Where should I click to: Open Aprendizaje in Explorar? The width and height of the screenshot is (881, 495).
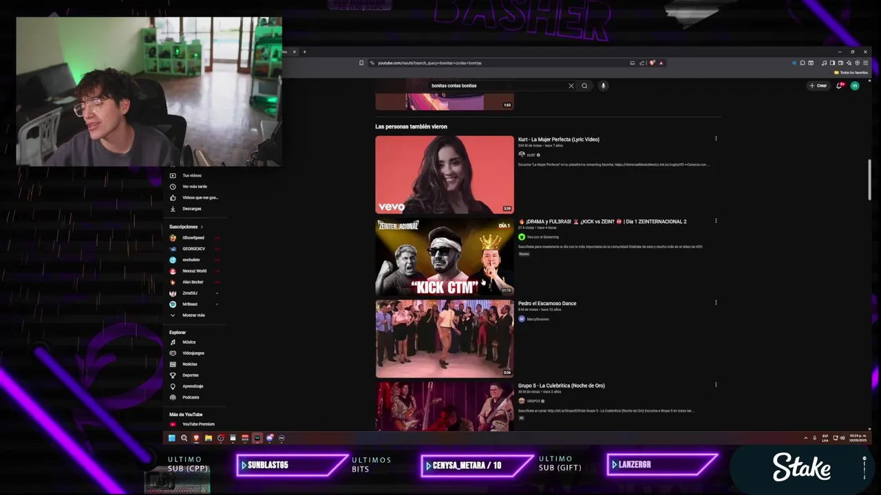pos(193,386)
